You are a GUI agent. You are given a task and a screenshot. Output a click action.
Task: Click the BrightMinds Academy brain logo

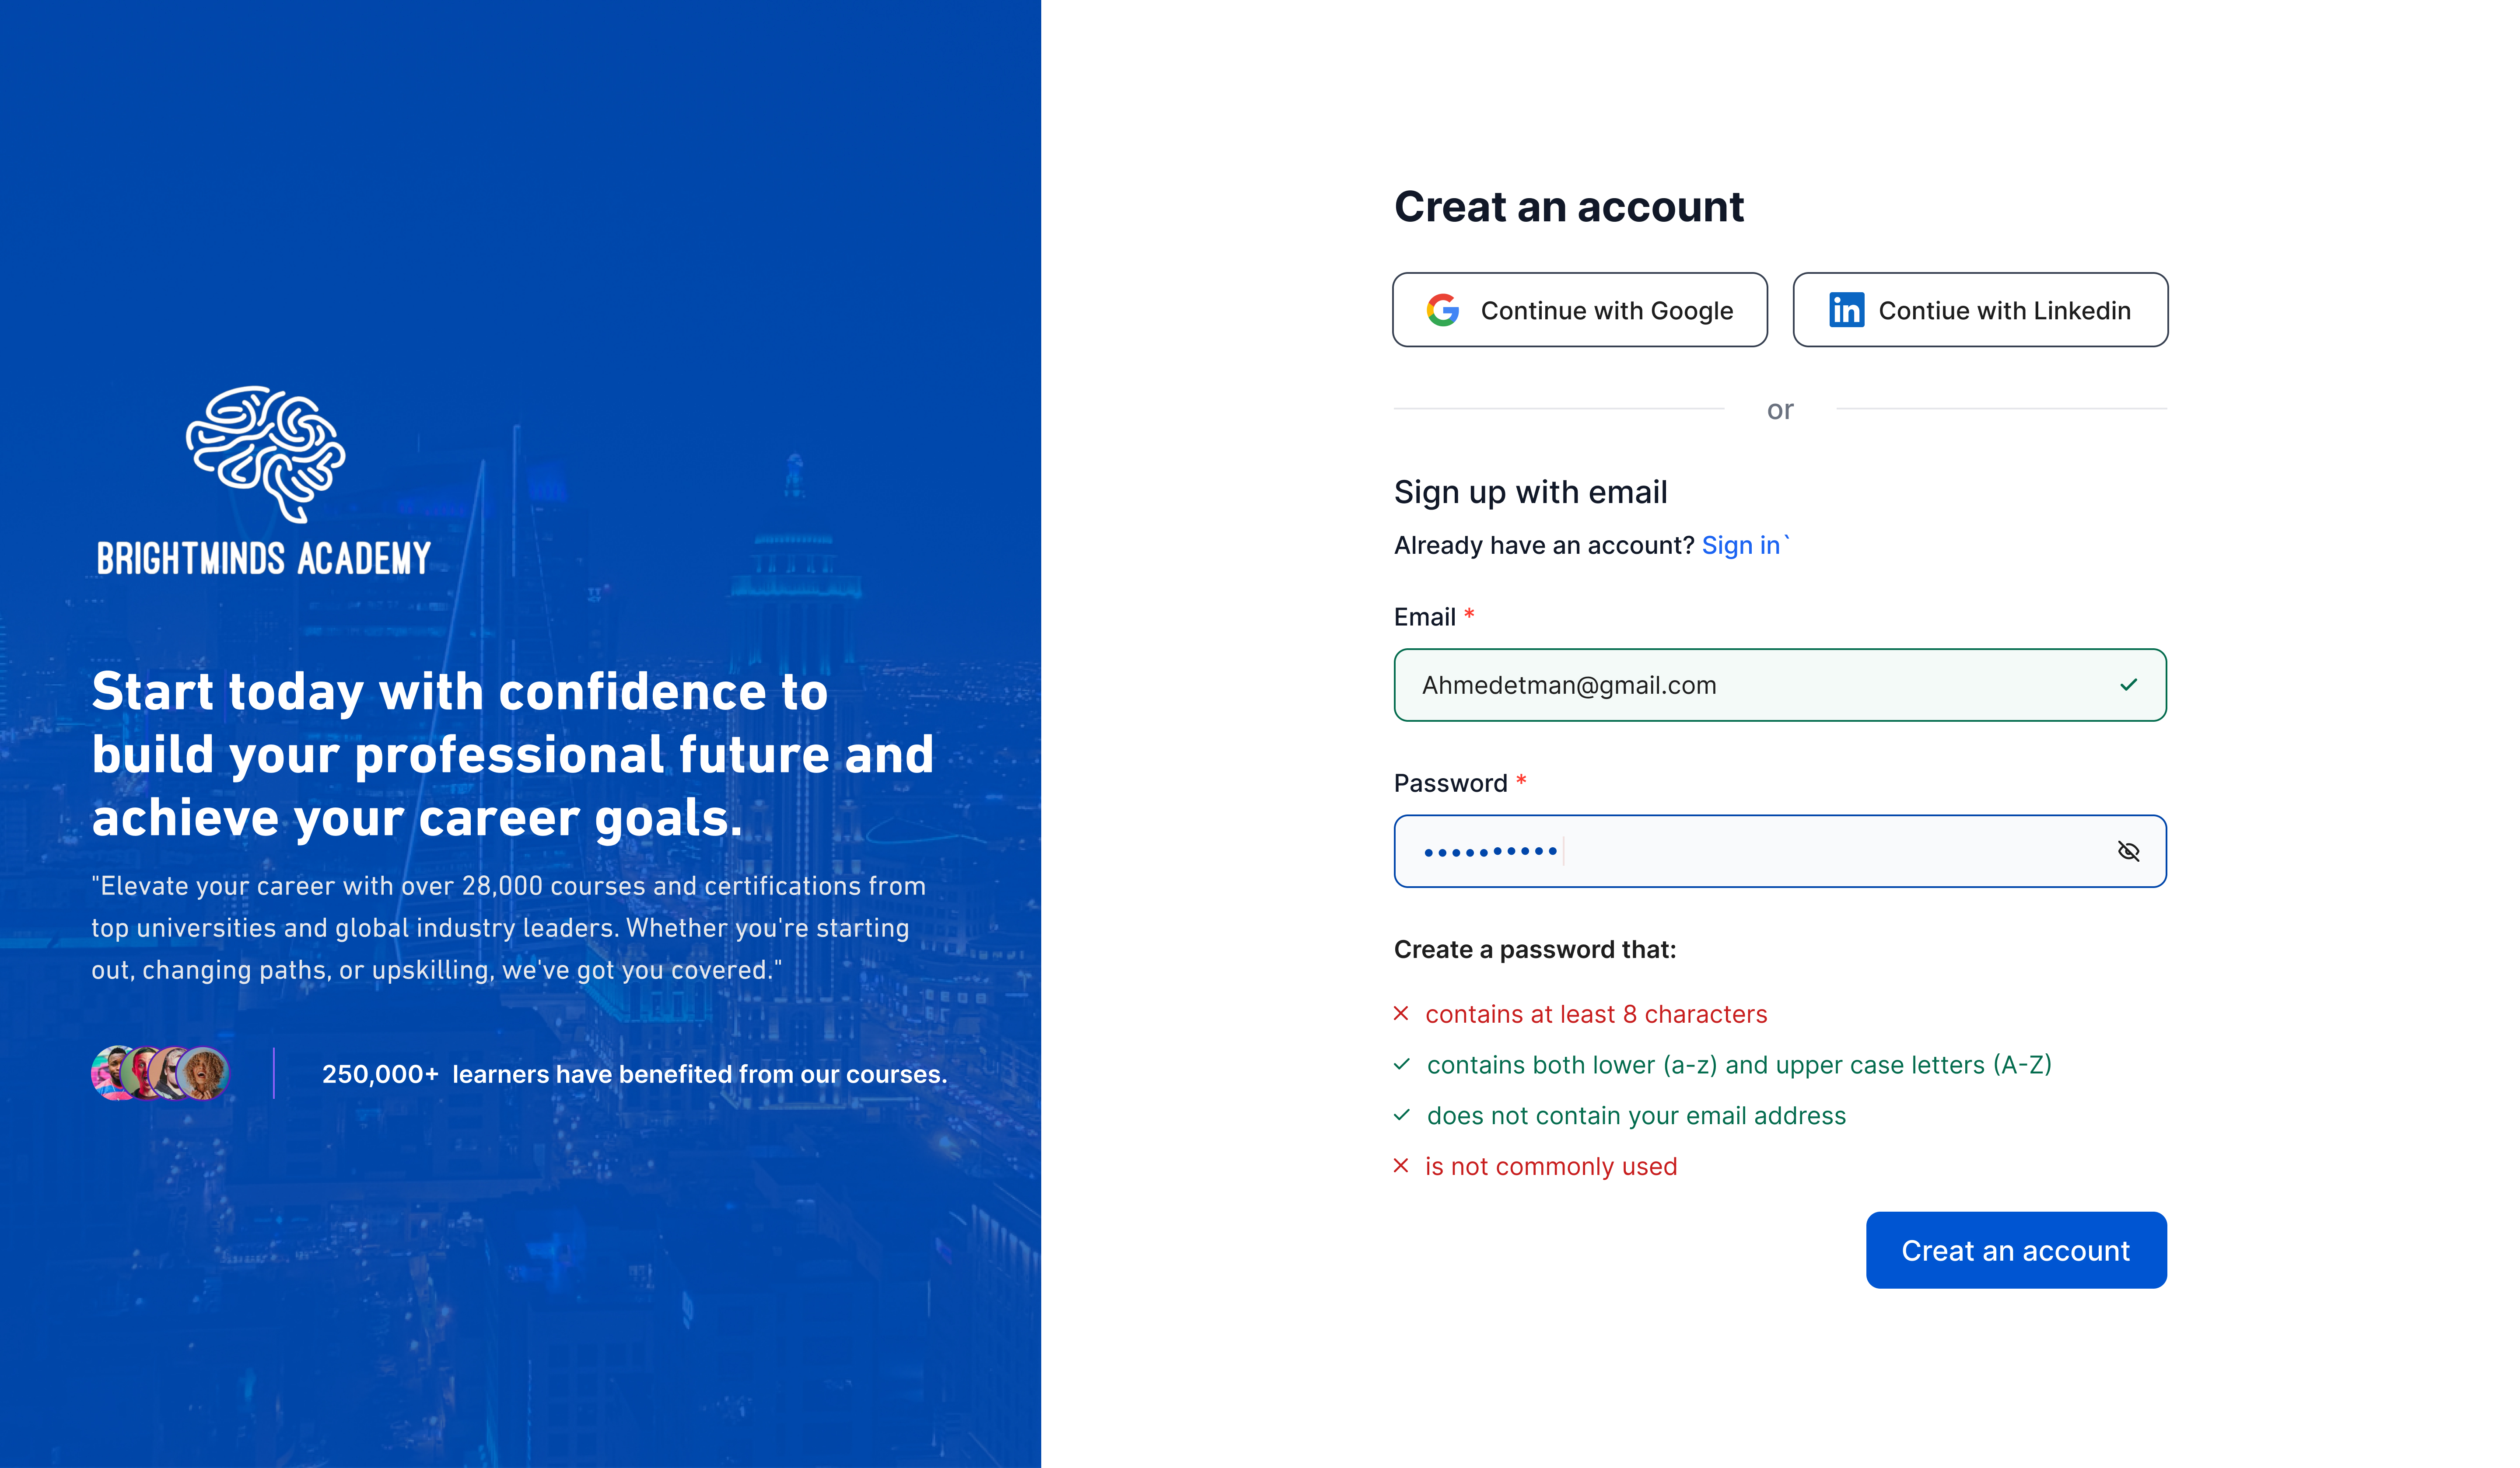pyautogui.click(x=266, y=453)
